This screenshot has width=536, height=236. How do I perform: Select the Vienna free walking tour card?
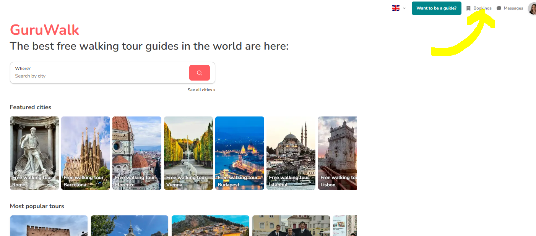[x=188, y=153]
